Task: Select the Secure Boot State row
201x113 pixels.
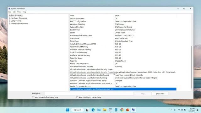Action: pos(123,19)
